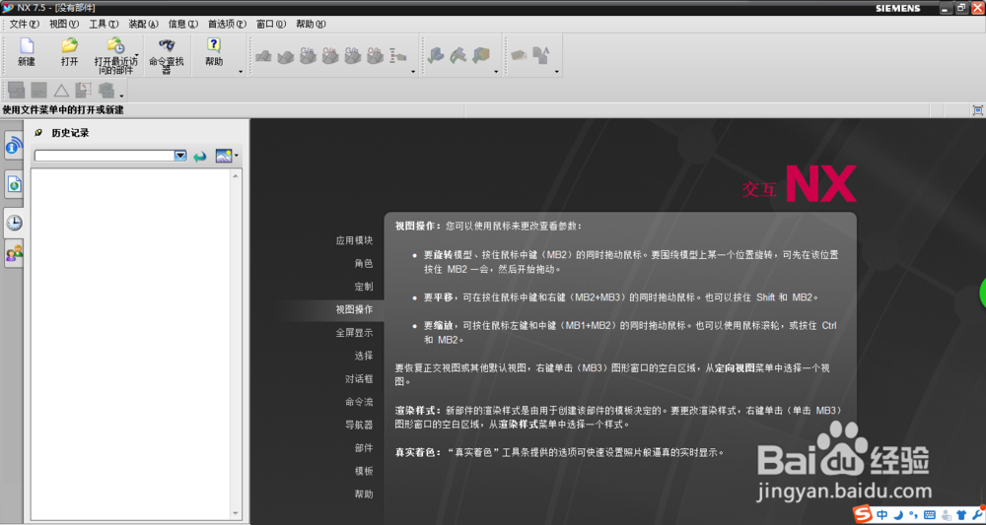Open options arrow after green-check icons group

point(496,72)
